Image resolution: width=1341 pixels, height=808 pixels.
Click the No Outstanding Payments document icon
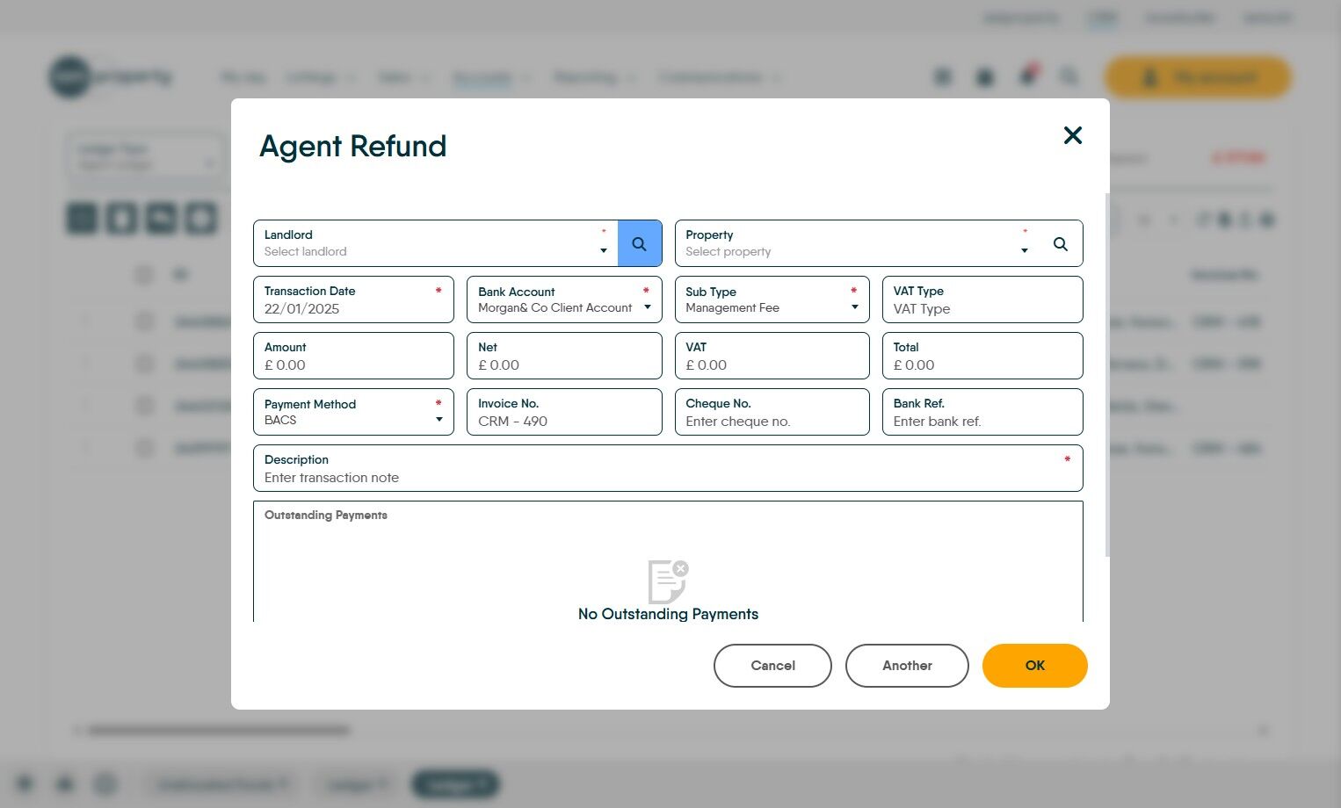pos(668,581)
